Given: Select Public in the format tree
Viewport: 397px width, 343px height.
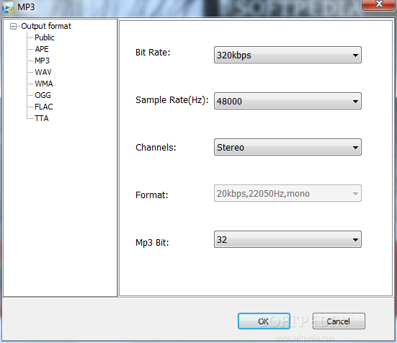Looking at the screenshot, I should point(45,37).
